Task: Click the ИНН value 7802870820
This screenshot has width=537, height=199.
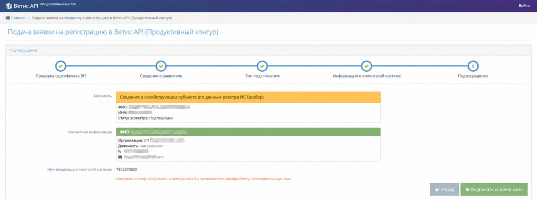Action: coord(127,170)
